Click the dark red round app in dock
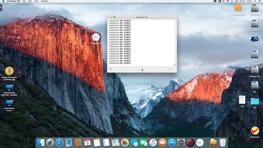 (190, 143)
